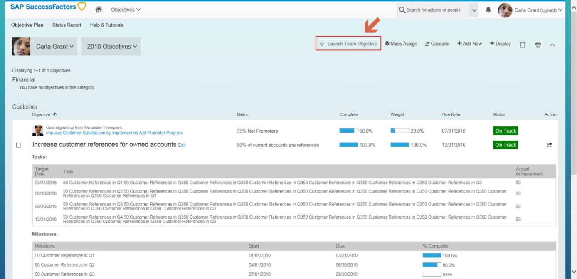Image resolution: width=577 pixels, height=279 pixels.
Task: Open the notifications bell
Action: 488,10
